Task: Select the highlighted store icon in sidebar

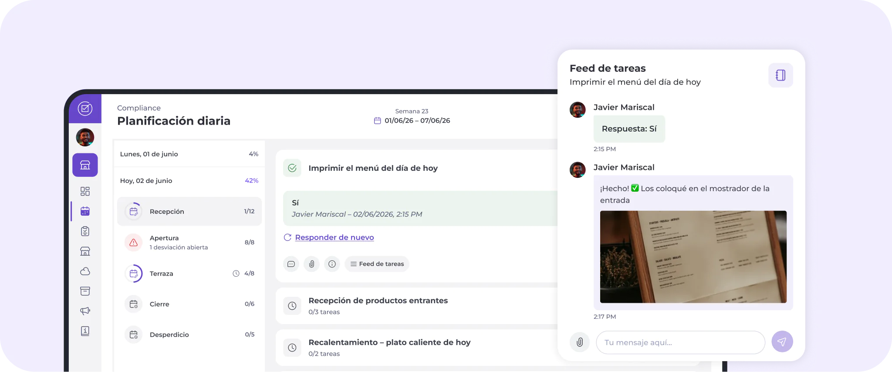Action: pyautogui.click(x=85, y=165)
